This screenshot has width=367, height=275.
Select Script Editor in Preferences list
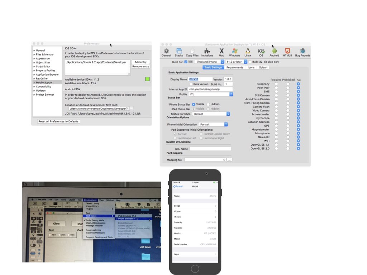[x=47, y=66]
